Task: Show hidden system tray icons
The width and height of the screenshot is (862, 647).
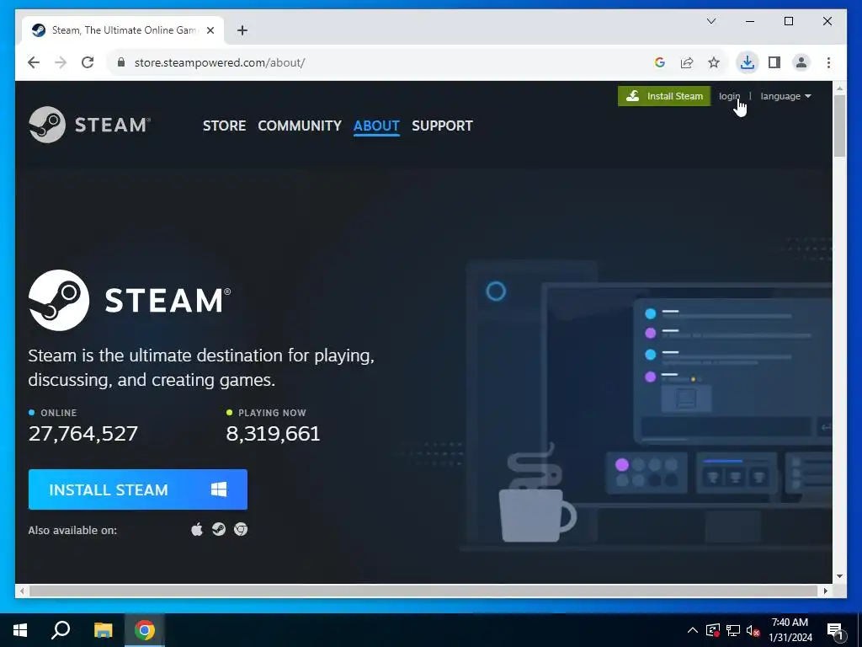Action: point(693,630)
